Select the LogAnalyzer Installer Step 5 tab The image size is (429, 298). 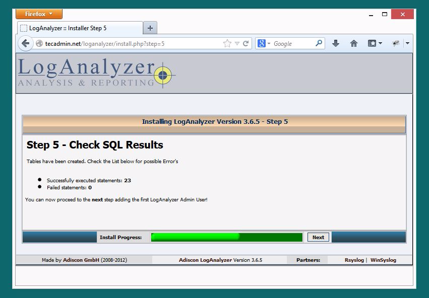(80, 28)
